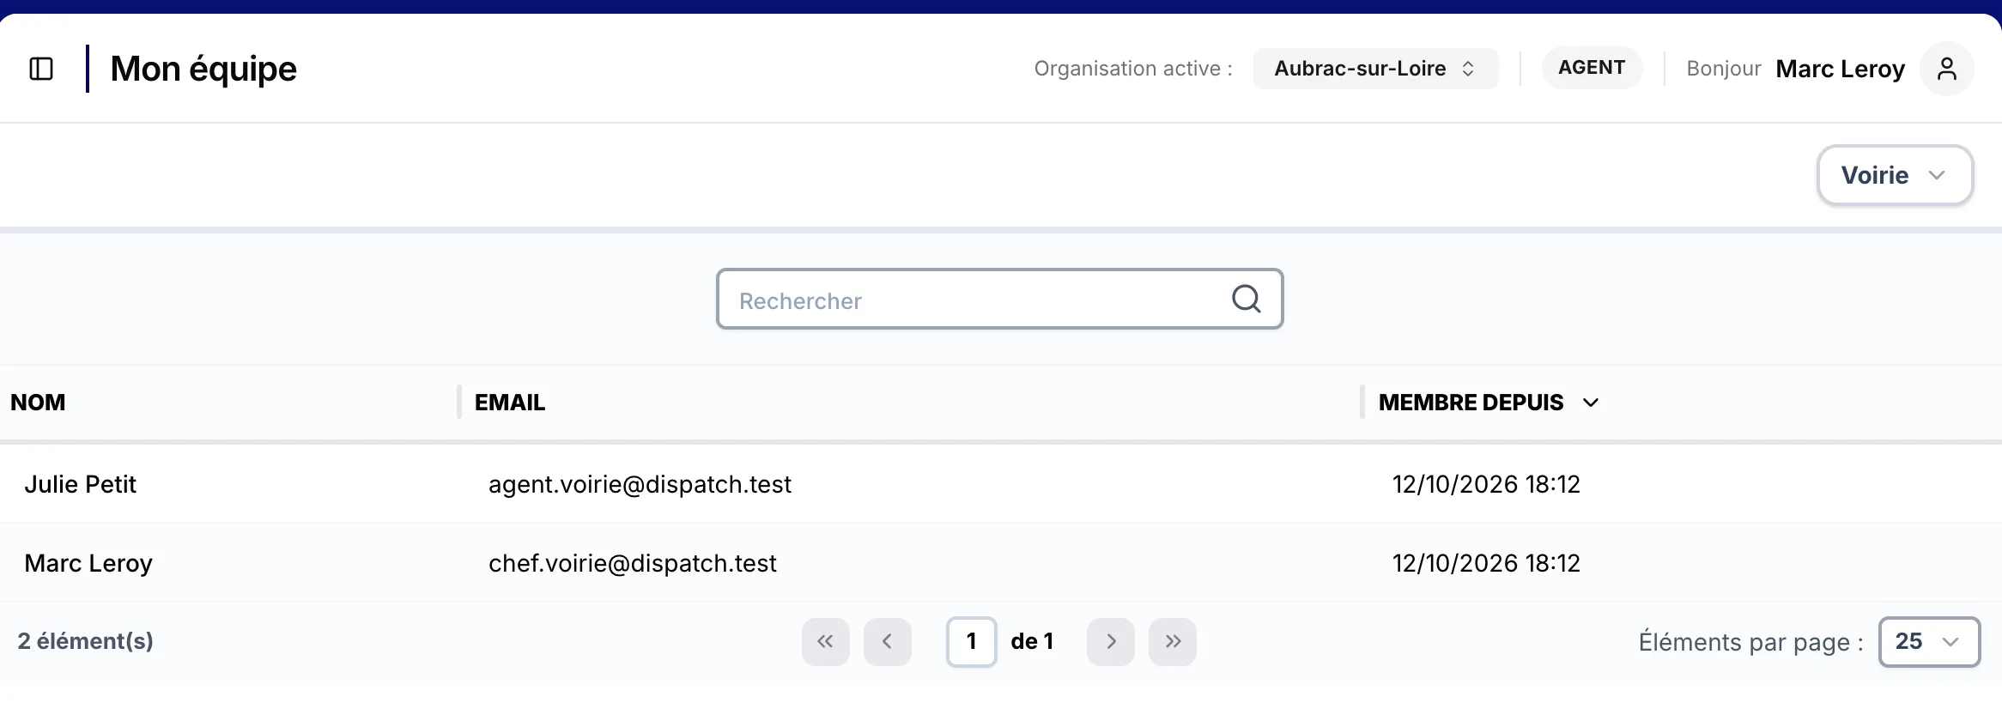This screenshot has width=2002, height=721.
Task: Open the user profile avatar icon
Action: (x=1947, y=69)
